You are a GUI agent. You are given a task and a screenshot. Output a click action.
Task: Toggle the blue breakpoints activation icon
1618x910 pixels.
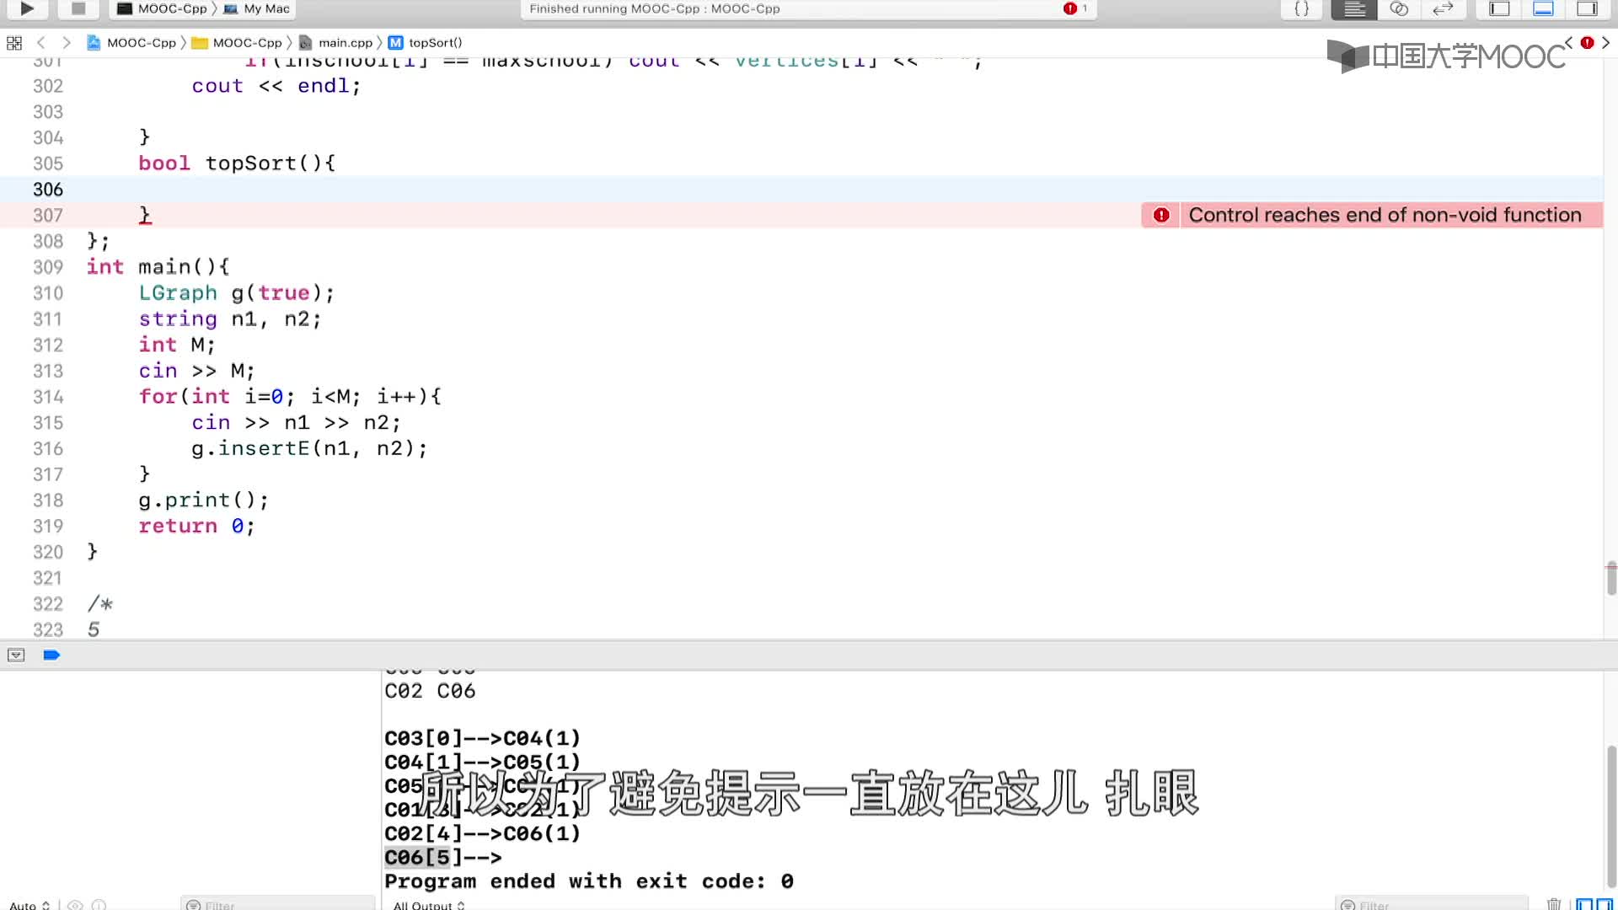click(51, 655)
